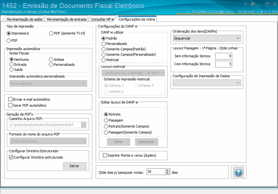
Task: Select Personalizado under Notas Fiscais
Action: point(62,65)
